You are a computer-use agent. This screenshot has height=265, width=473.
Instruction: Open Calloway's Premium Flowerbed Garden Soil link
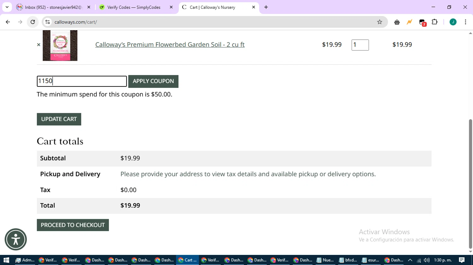(170, 45)
